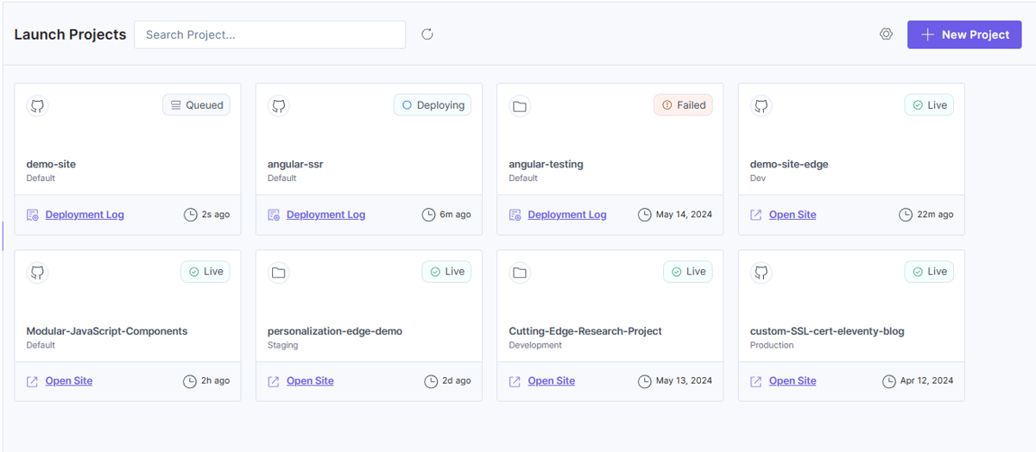This screenshot has height=452, width=1036.
Task: Select the Cutting-Edge-Research-Project name
Action: 585,330
